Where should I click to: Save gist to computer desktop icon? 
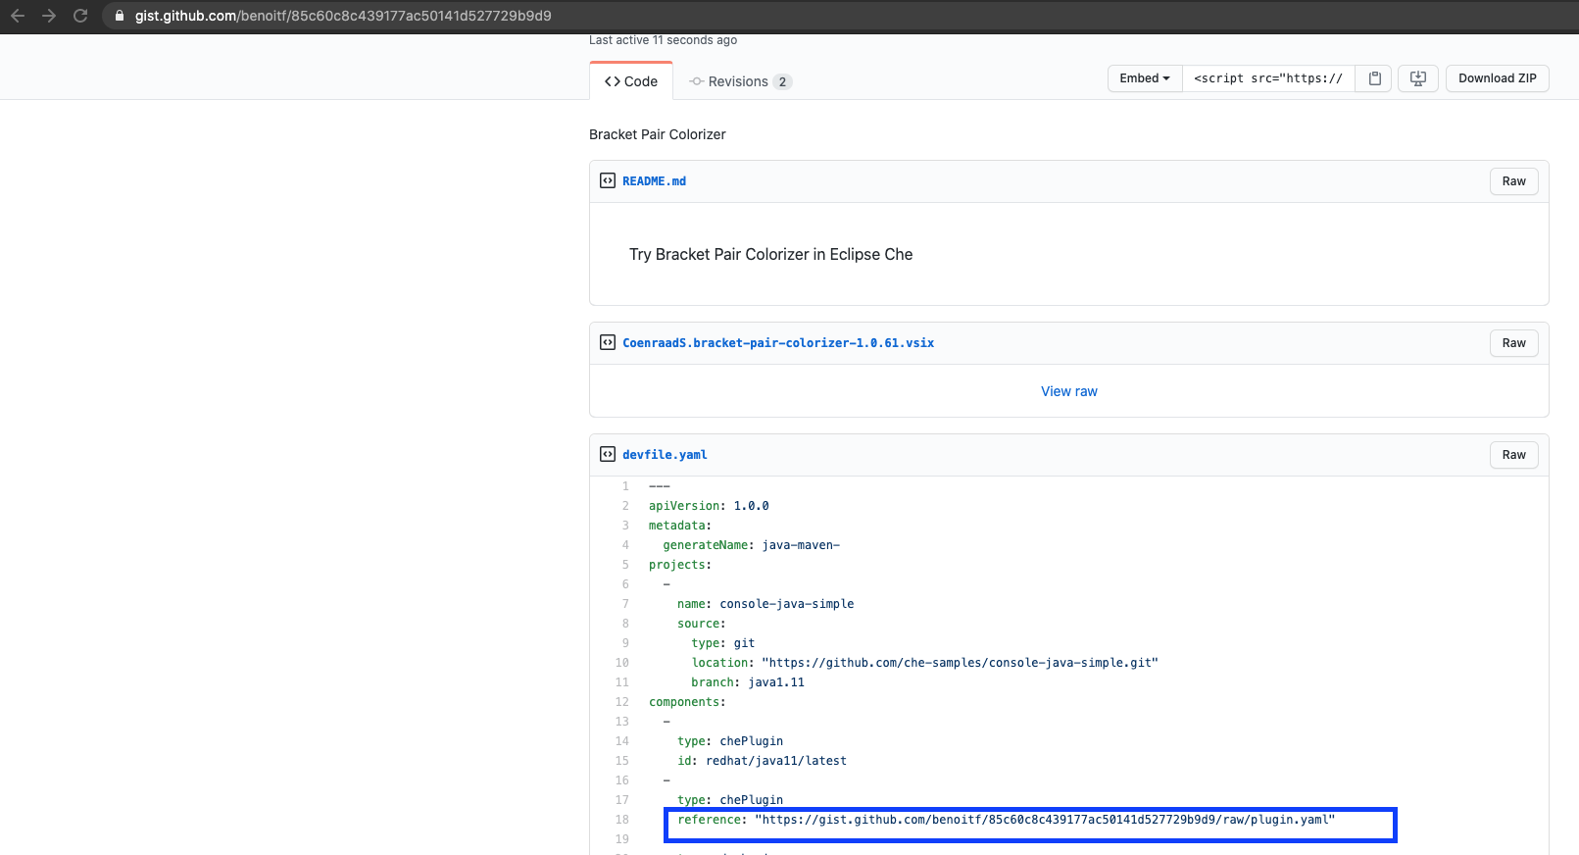click(1418, 78)
